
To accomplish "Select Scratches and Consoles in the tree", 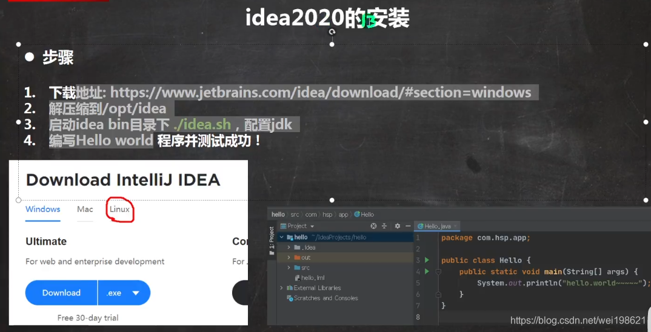I will 326,298.
